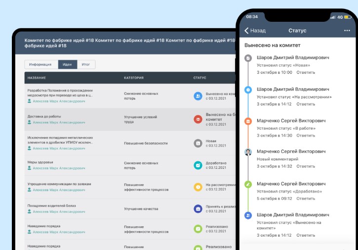This screenshot has height=250, width=358.
Task: Switch to the Итог tab
Action: click(86, 64)
